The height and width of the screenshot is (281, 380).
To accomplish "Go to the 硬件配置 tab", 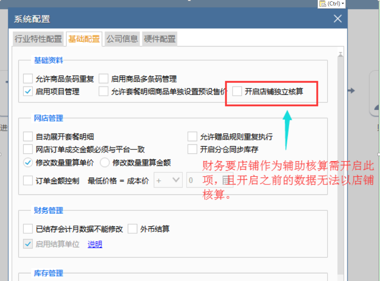I will point(160,39).
